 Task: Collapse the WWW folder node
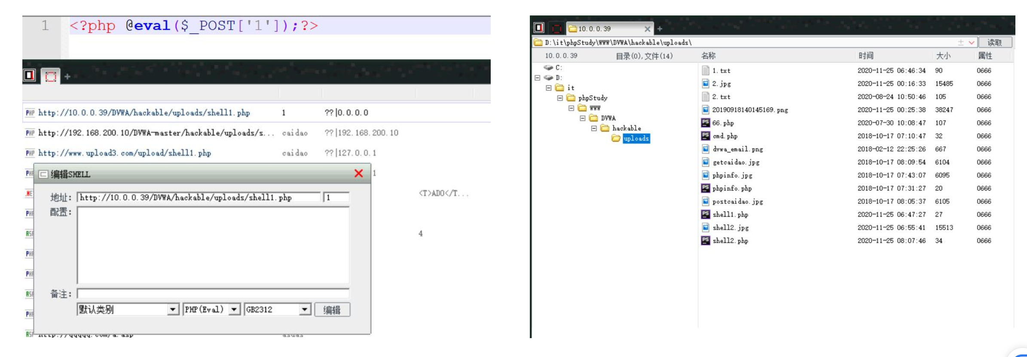(x=571, y=108)
